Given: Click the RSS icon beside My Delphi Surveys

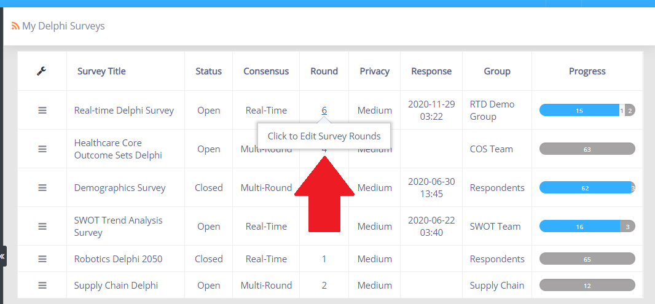Looking at the screenshot, I should pyautogui.click(x=15, y=26).
